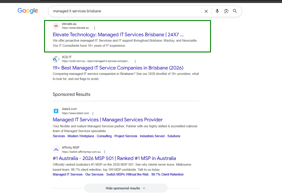Click Hide sponsored results button

(x=126, y=188)
